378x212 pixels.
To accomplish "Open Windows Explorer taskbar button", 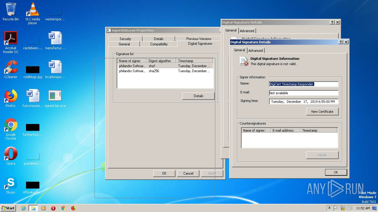I will (33, 208).
